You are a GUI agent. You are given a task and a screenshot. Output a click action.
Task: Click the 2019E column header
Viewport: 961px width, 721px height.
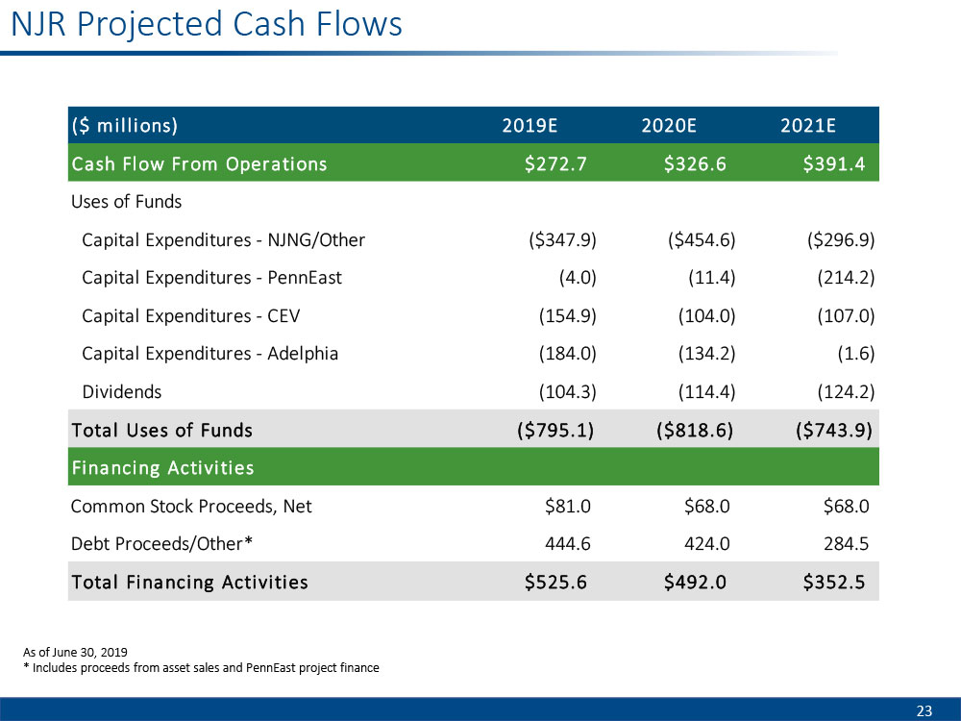pos(530,125)
